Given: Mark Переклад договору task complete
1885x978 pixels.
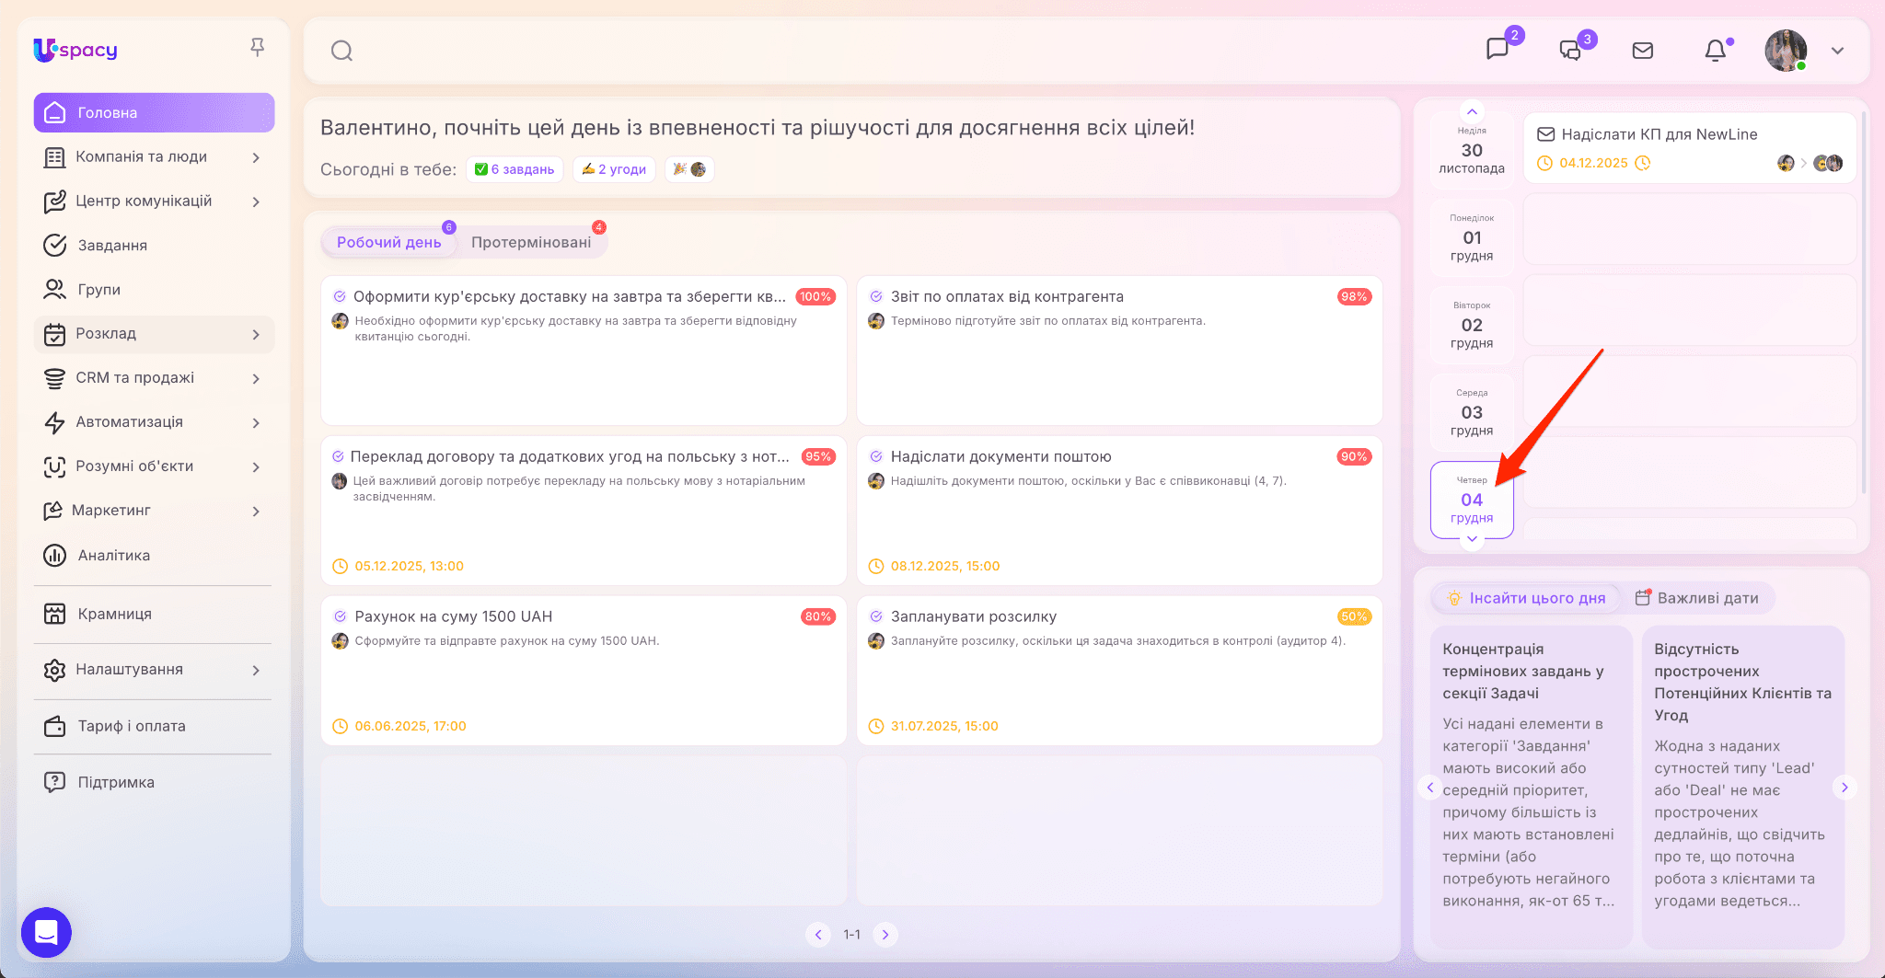Looking at the screenshot, I should point(338,456).
